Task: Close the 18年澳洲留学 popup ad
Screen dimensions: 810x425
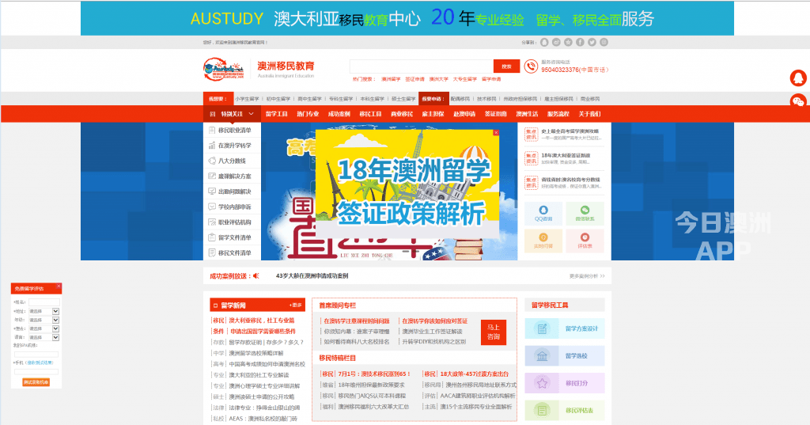Action: pos(496,133)
